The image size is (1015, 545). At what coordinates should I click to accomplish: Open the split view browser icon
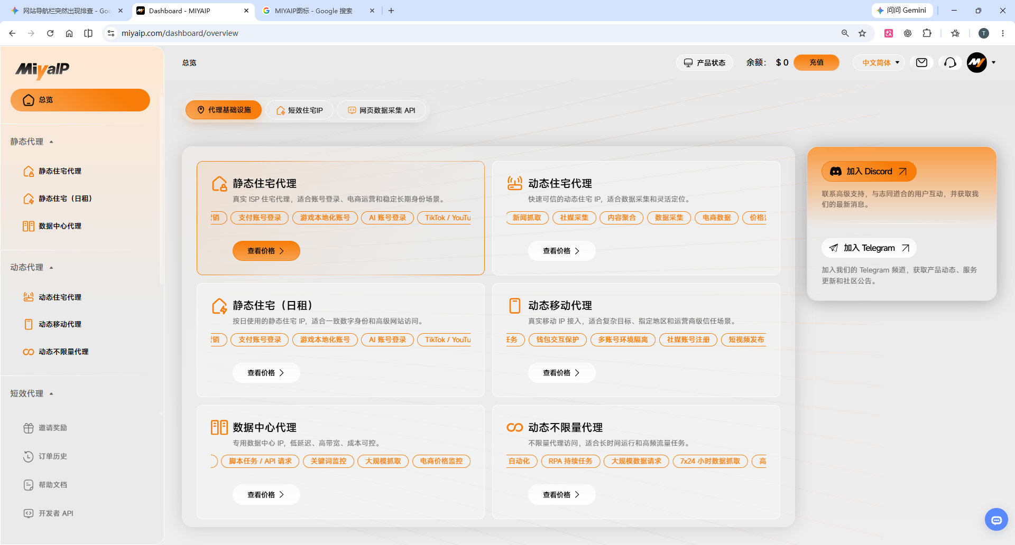(x=88, y=33)
